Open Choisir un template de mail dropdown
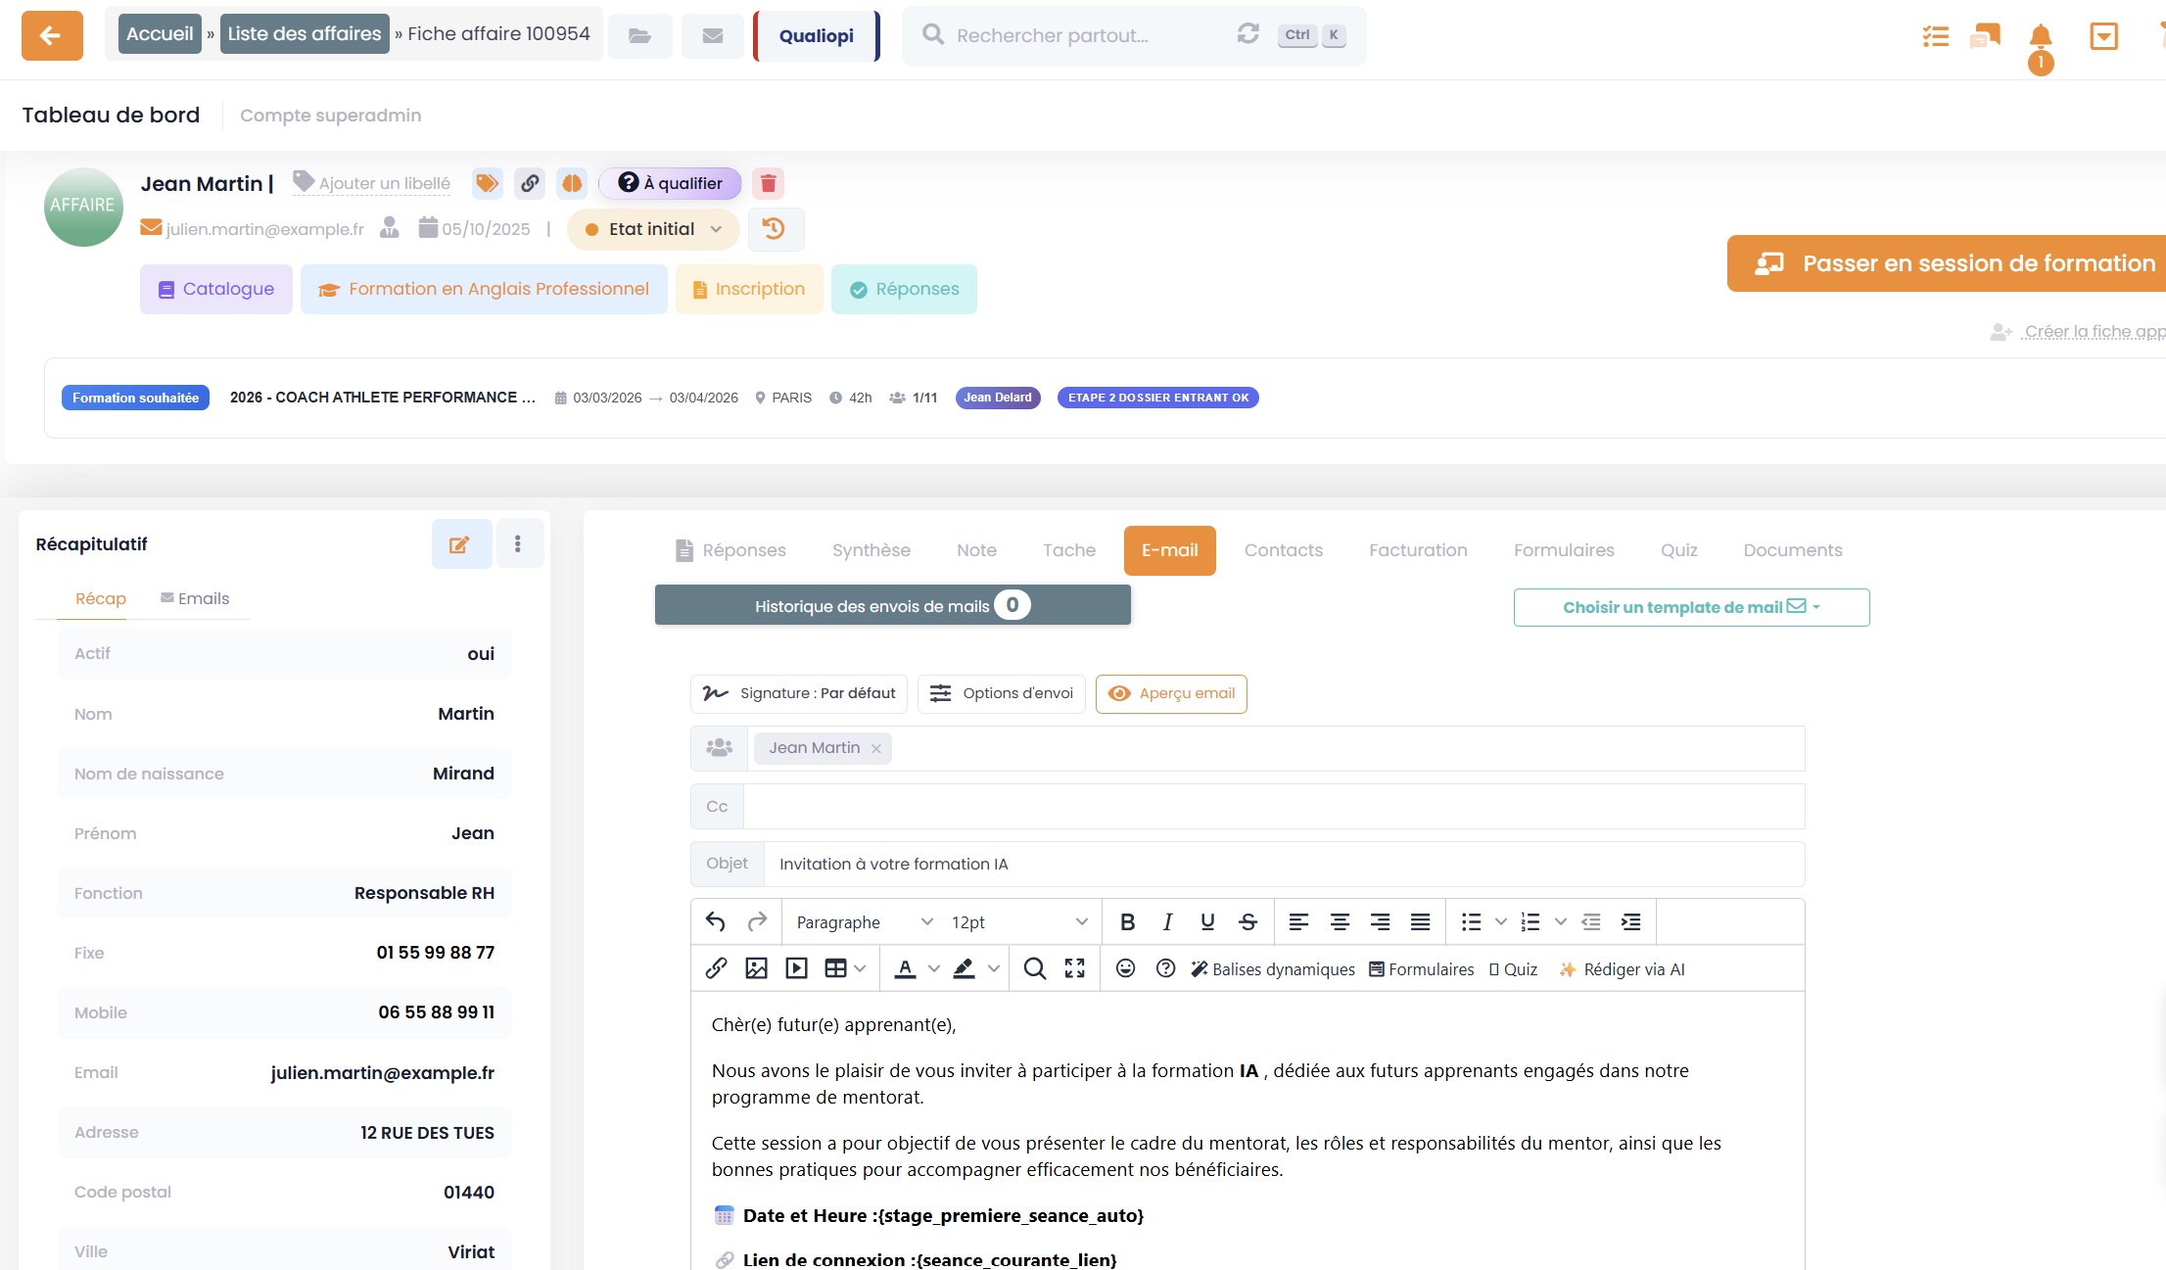2166x1270 pixels. pyautogui.click(x=1691, y=608)
